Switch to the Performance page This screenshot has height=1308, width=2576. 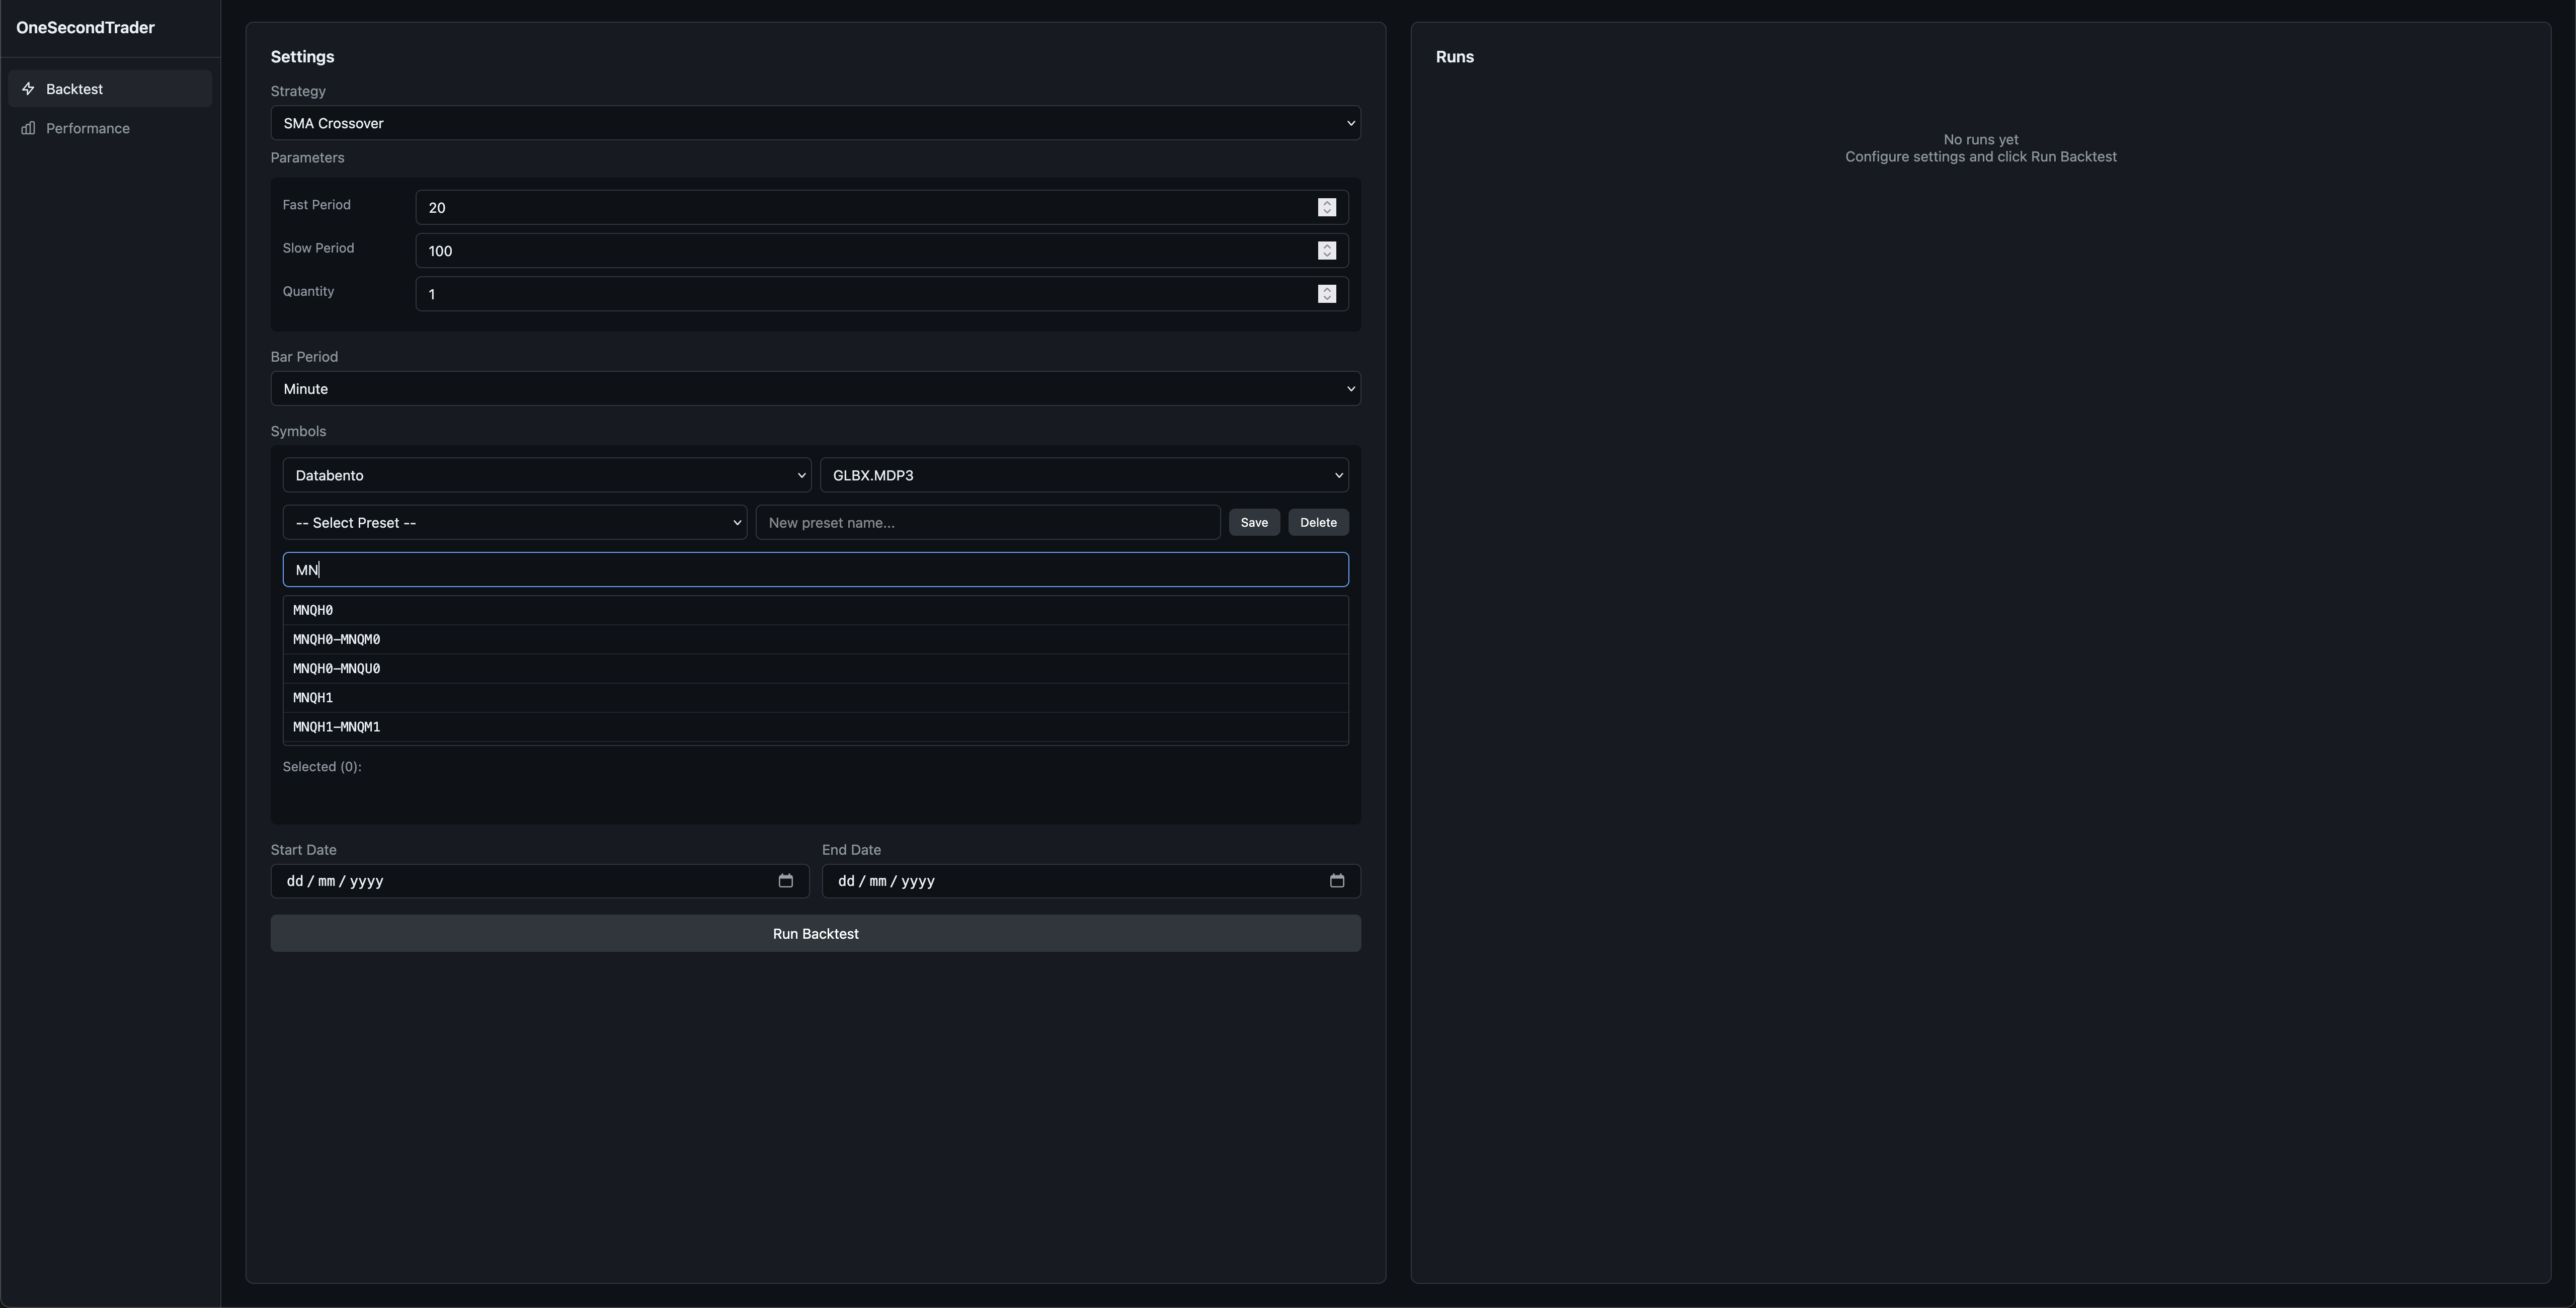point(88,128)
